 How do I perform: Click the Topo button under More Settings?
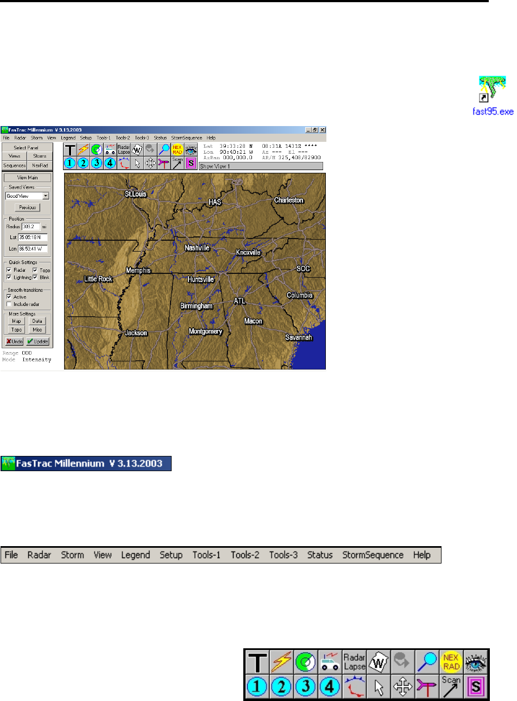(17, 330)
